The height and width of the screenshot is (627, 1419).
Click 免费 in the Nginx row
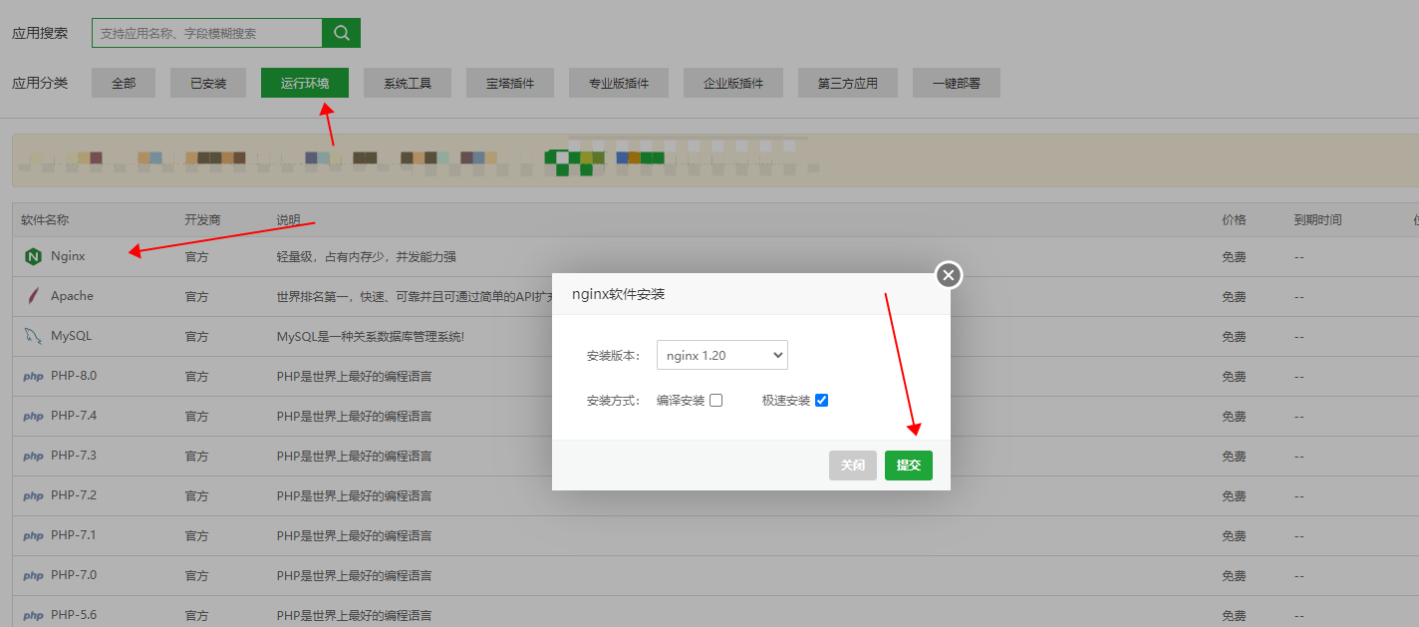point(1234,257)
